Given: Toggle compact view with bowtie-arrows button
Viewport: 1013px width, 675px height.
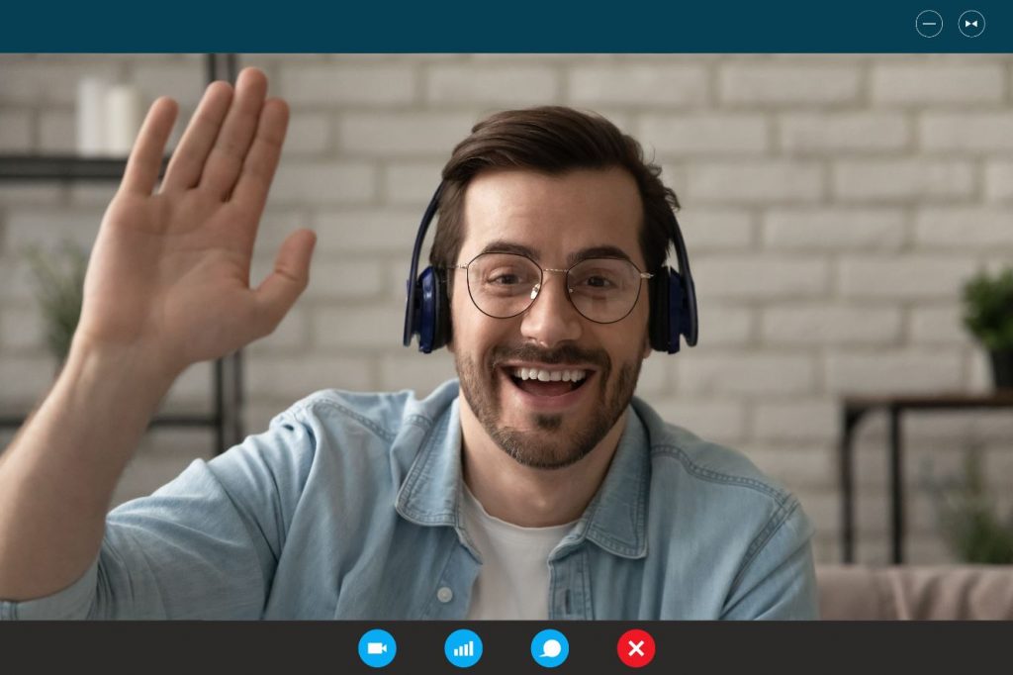Looking at the screenshot, I should (971, 24).
